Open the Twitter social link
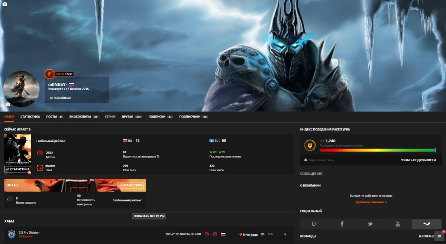 (370, 224)
